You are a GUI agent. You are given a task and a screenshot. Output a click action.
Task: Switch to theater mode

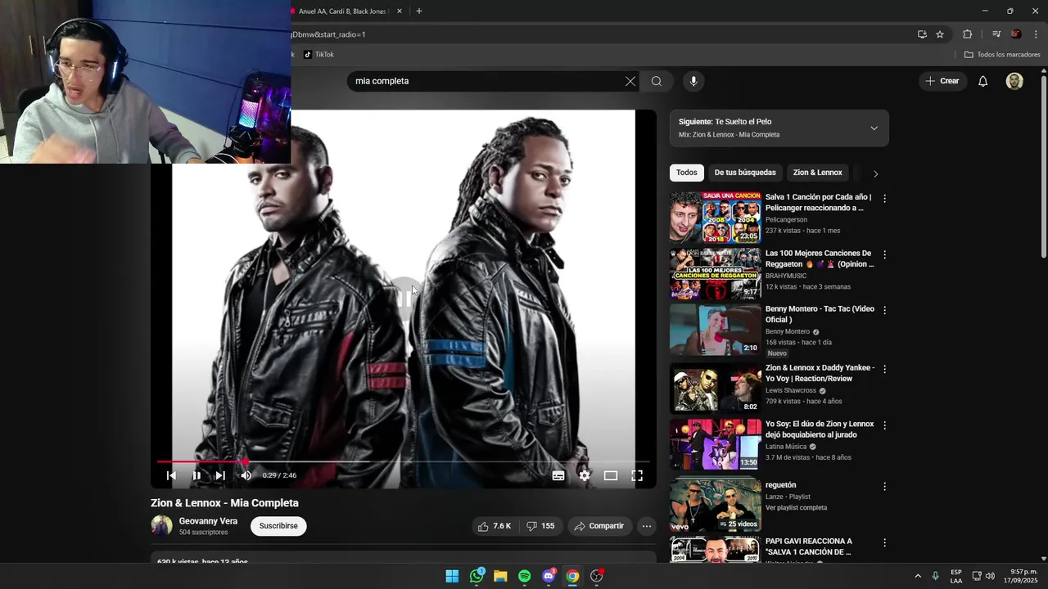[611, 475]
